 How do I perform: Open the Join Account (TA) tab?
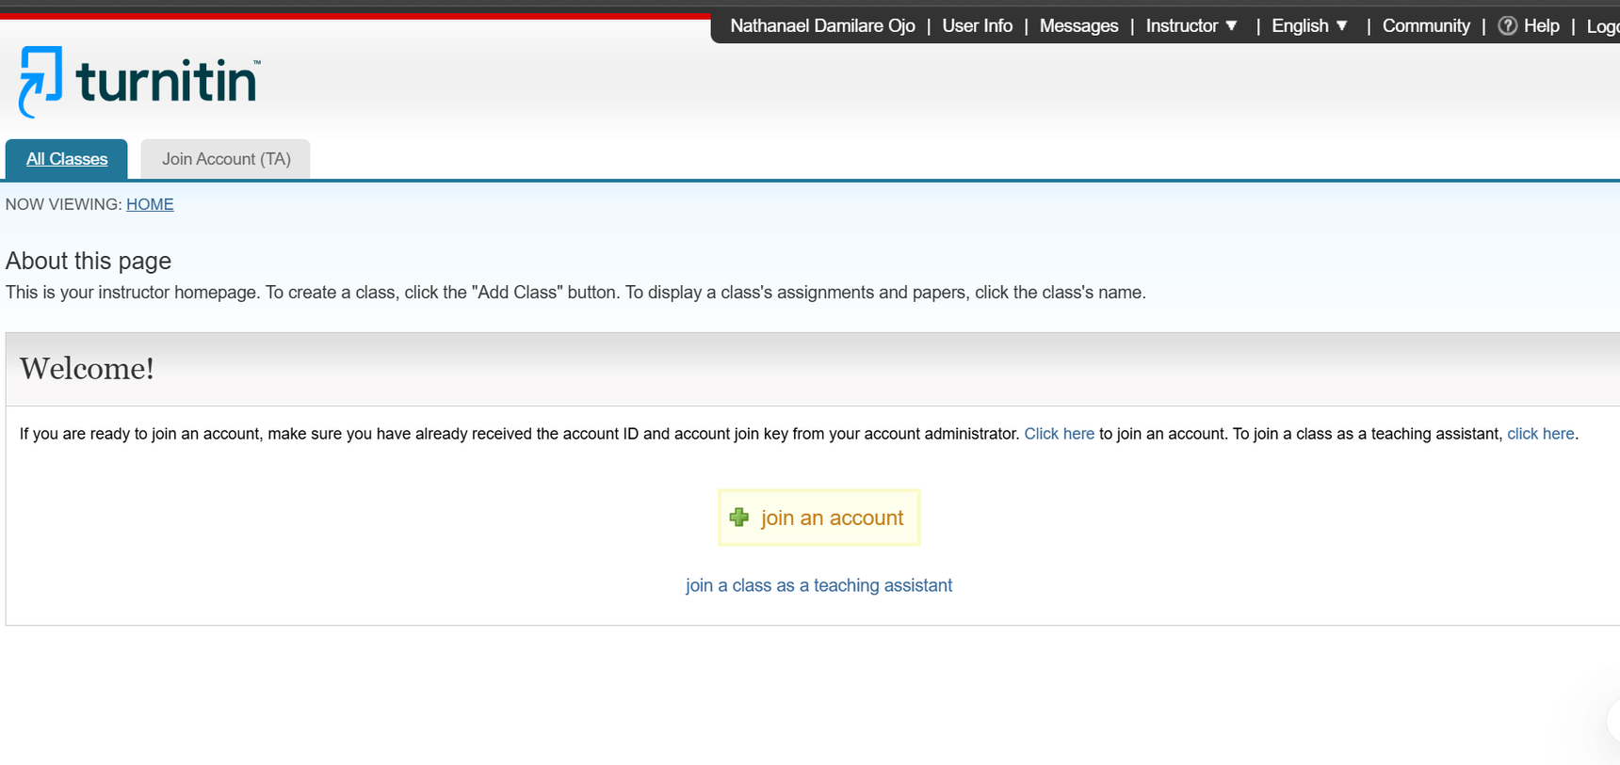(226, 159)
